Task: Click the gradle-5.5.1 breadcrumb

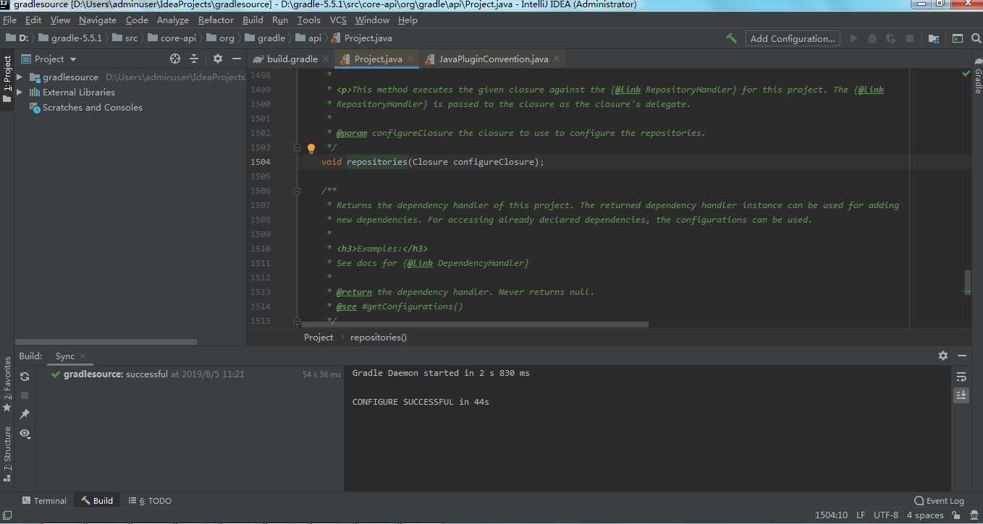Action: coord(70,38)
